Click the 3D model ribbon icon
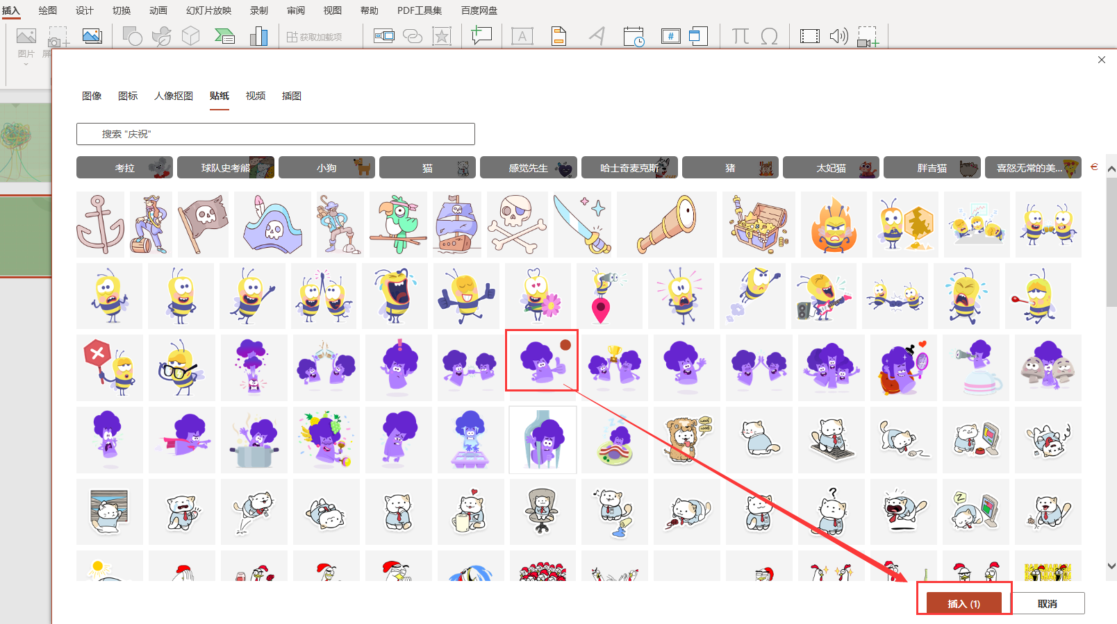The image size is (1117, 624). click(191, 35)
